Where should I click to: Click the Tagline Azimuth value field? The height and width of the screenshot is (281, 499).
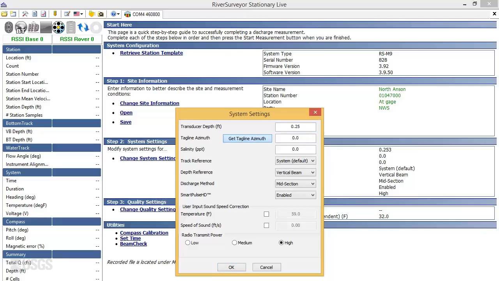[296, 138]
